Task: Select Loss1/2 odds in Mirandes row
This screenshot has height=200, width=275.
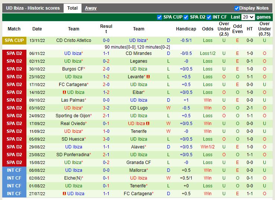Action: (x=208, y=53)
